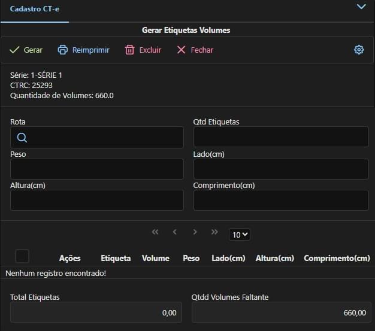Click the Reimprimir printer icon

click(x=63, y=50)
